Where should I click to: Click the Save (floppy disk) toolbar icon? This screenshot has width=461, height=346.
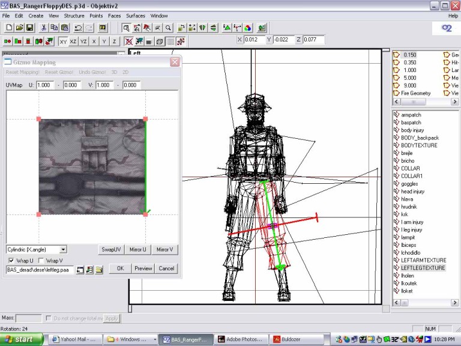(29, 28)
